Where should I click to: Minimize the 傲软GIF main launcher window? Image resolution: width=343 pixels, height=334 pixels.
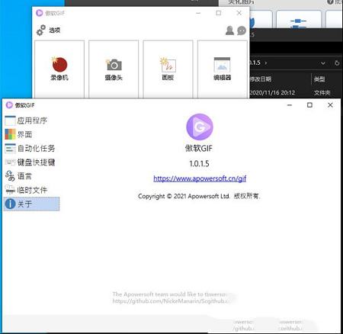(198, 13)
